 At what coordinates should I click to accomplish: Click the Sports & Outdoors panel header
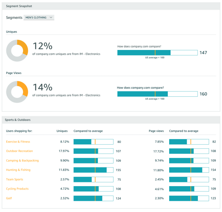coord(17,120)
